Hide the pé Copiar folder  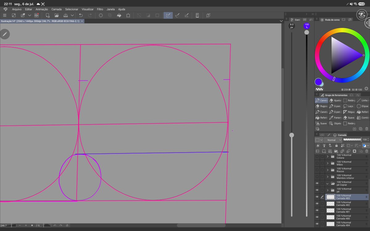coord(317,184)
